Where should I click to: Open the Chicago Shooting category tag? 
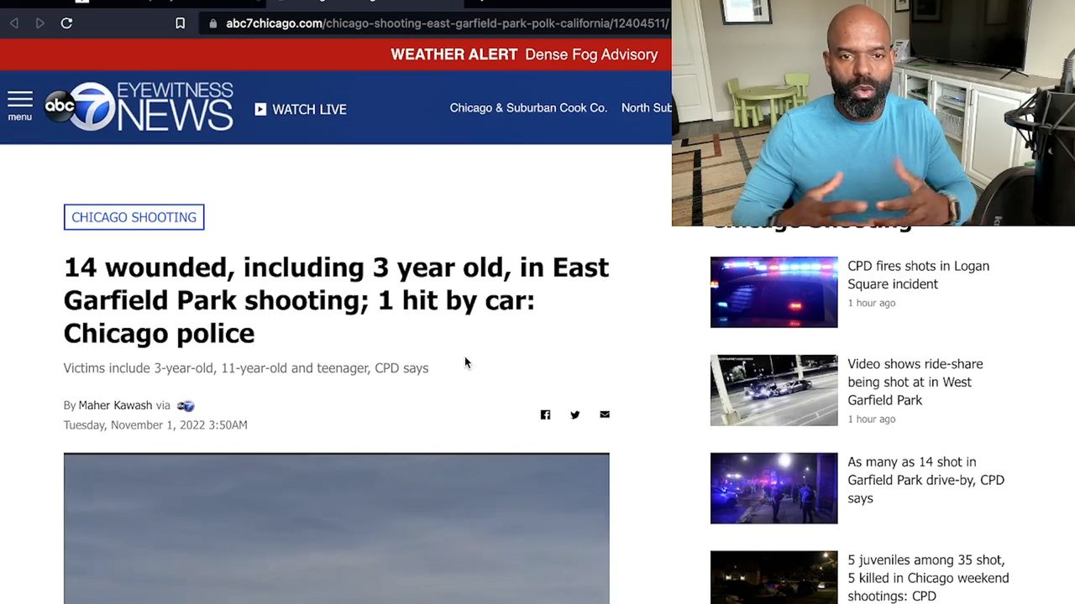[134, 217]
